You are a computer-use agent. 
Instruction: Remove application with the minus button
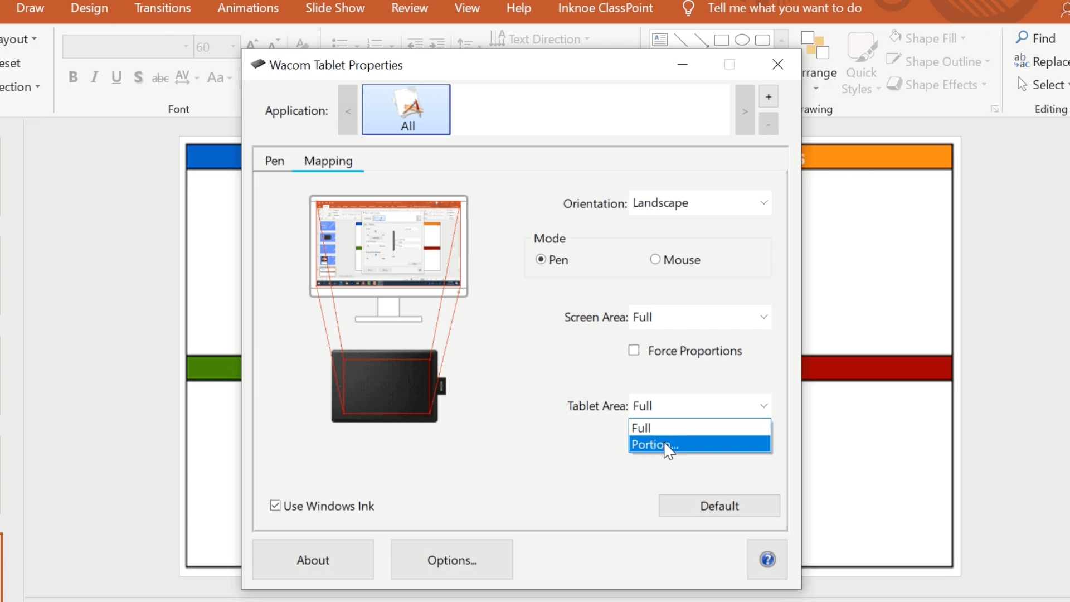click(768, 124)
